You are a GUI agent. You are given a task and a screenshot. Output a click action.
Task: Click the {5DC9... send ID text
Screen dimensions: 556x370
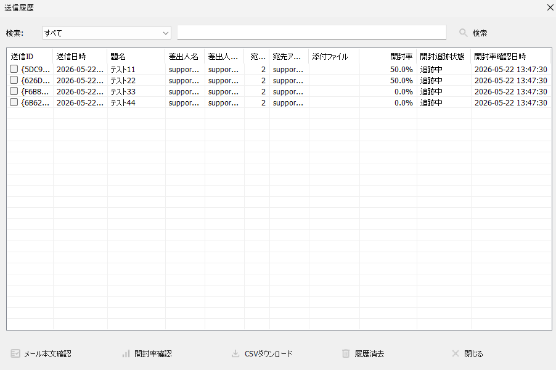pyautogui.click(x=35, y=70)
